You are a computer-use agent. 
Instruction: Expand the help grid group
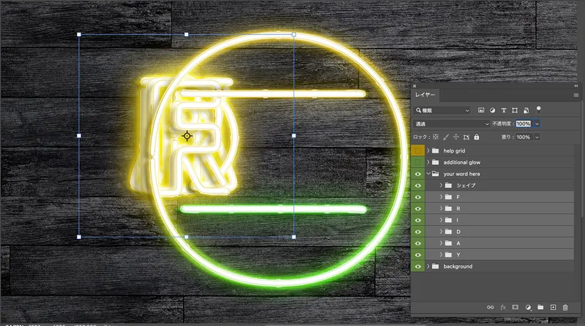pos(428,151)
